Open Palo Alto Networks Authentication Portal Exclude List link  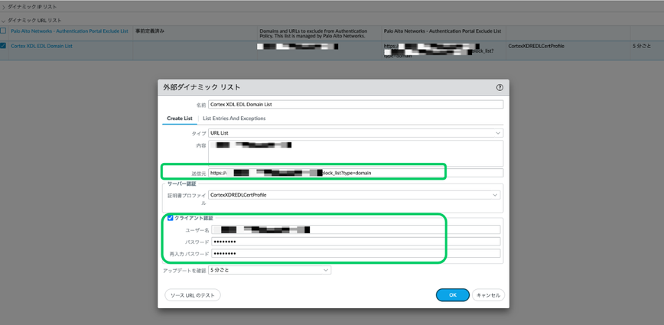[70, 31]
